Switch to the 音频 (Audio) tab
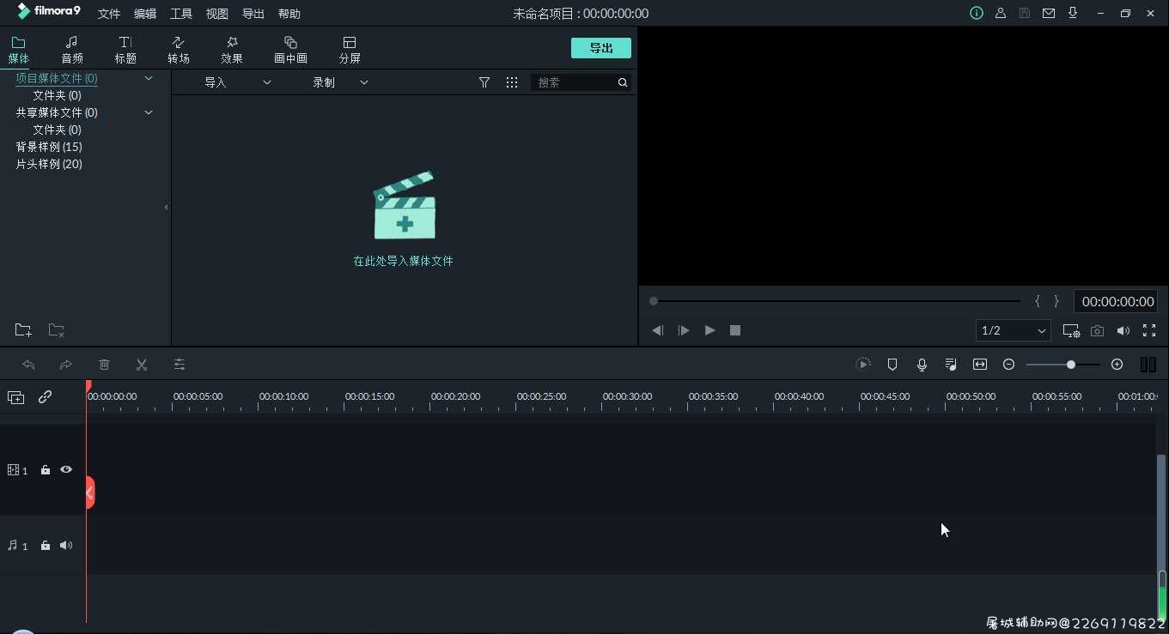The width and height of the screenshot is (1169, 634). [72, 50]
